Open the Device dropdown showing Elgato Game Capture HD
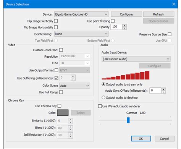181x149 pixels. pos(81,14)
